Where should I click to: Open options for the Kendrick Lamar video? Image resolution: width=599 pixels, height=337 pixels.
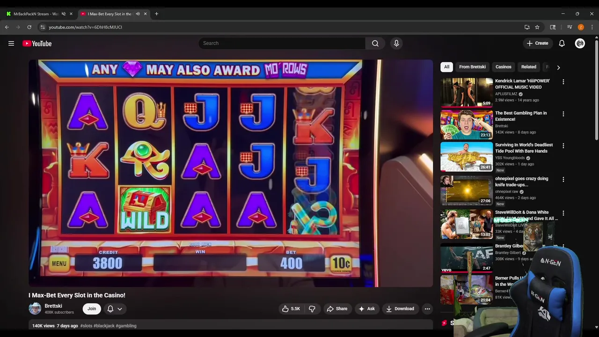pyautogui.click(x=563, y=81)
